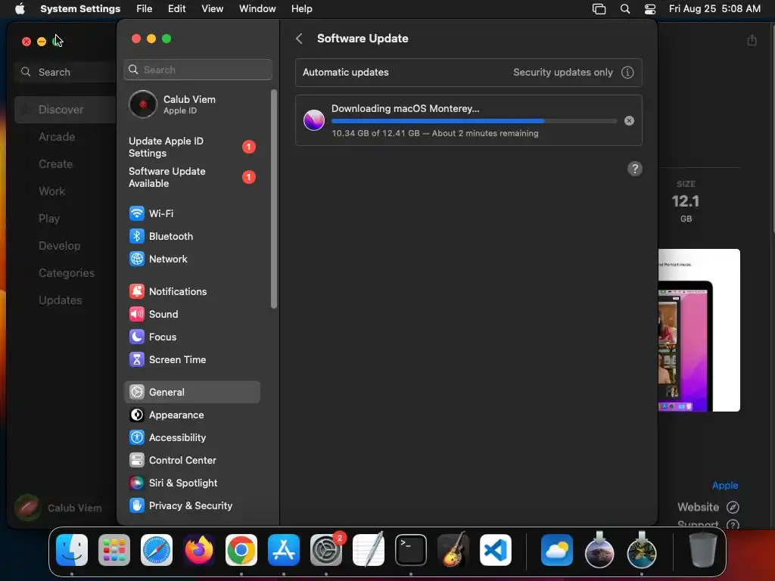Click the System Settings sidebar scrollbar
Screen dimensions: 775x581
pos(273,200)
